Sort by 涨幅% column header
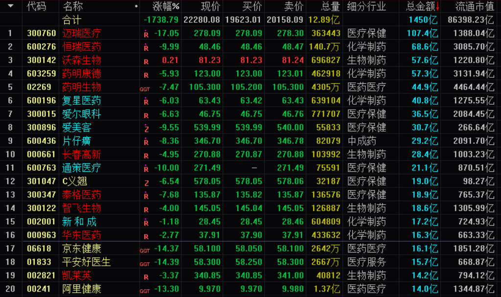The height and width of the screenshot is (297, 501). pos(166,6)
